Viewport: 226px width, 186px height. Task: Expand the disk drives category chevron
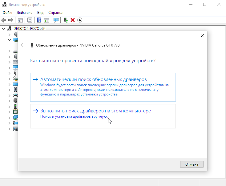pos(9,51)
